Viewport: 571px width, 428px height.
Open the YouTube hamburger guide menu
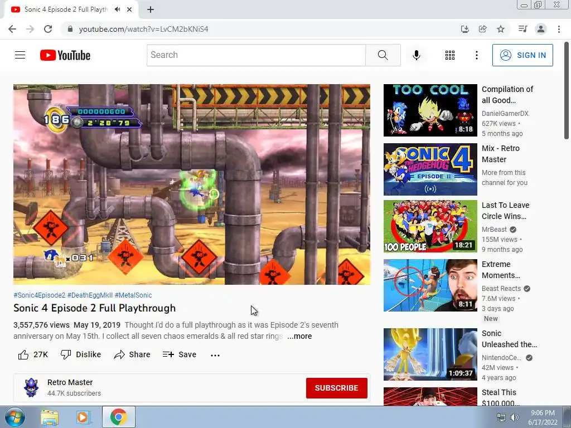[20, 55]
